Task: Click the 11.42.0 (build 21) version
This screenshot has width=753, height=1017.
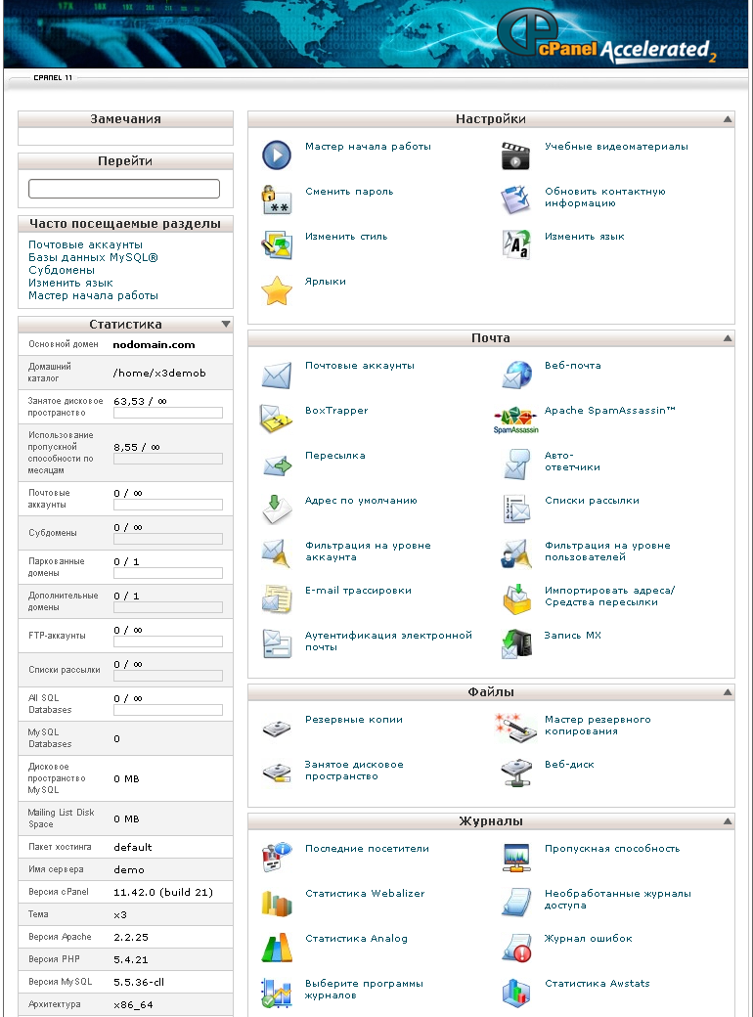Action: tap(163, 892)
